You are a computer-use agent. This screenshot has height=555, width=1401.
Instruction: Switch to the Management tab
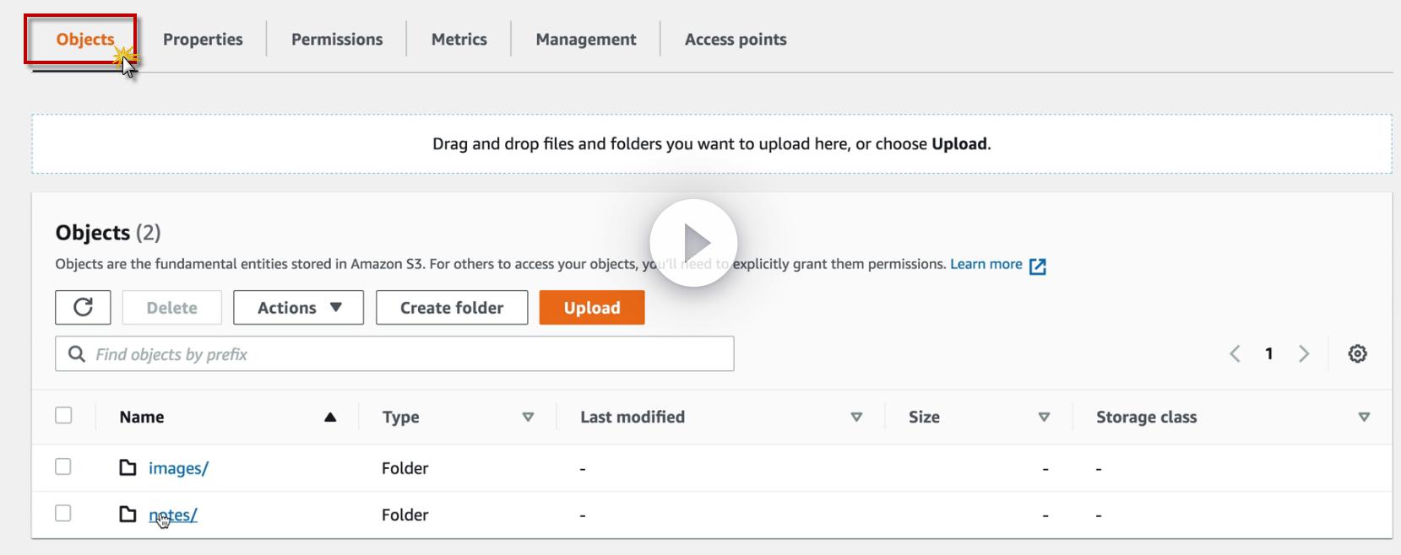pyautogui.click(x=585, y=40)
